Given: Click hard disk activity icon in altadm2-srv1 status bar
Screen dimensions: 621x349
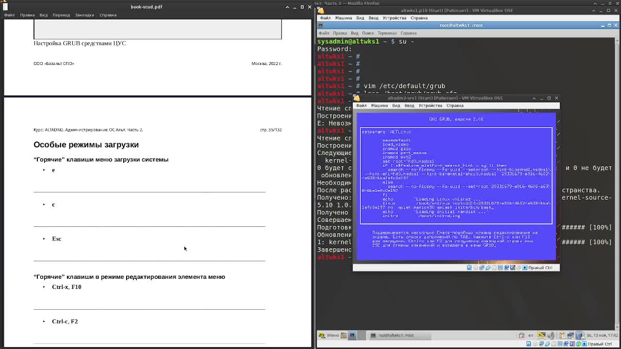Looking at the screenshot, I should coord(469,268).
